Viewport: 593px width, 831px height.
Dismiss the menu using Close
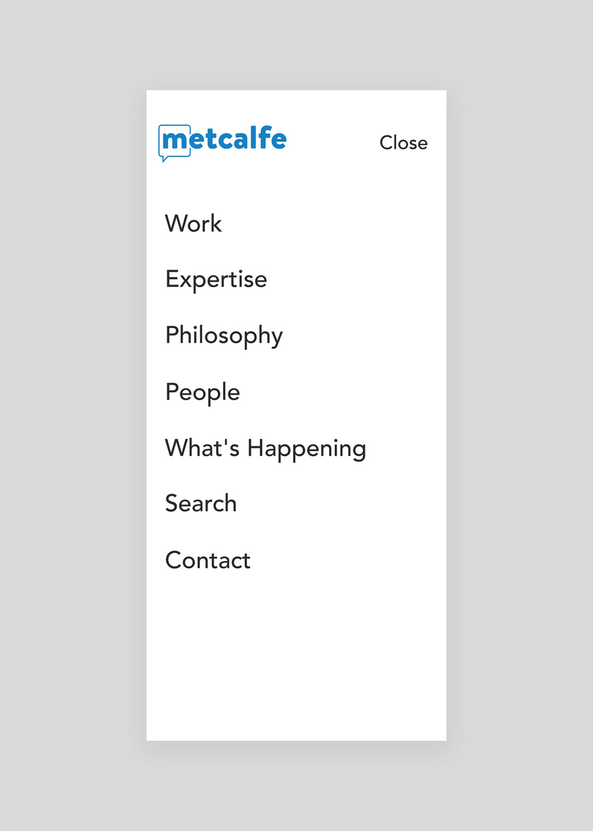tap(403, 142)
